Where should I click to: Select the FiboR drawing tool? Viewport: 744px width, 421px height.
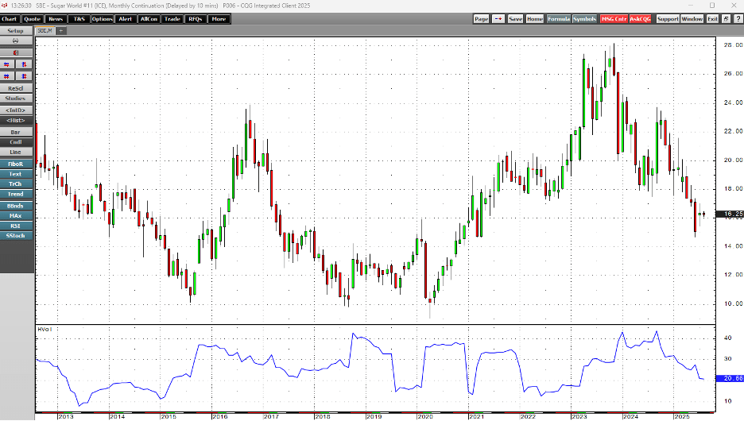coord(16,164)
